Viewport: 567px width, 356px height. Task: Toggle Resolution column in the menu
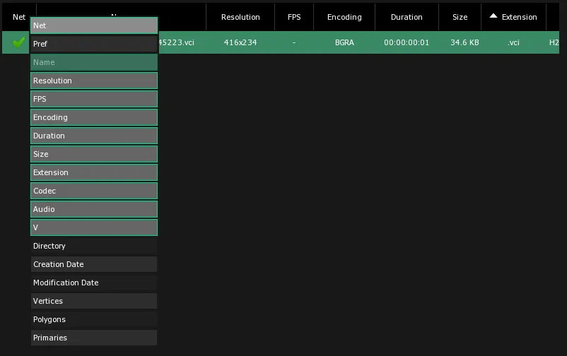[x=94, y=81]
